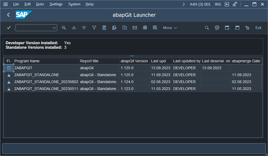Image resolution: width=268 pixels, height=156 pixels.
Task: Expand the More toolbar dropdown
Action: (170, 28)
